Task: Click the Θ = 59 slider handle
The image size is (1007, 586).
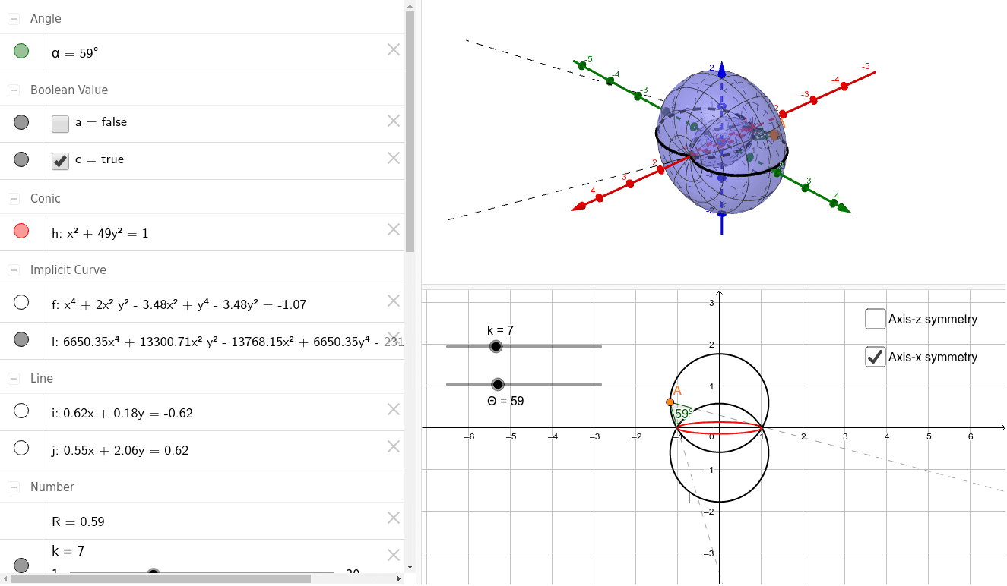Action: [x=498, y=385]
